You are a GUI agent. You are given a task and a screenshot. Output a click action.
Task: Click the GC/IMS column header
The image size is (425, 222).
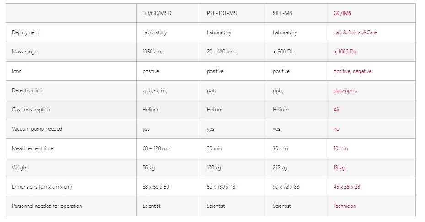click(342, 13)
